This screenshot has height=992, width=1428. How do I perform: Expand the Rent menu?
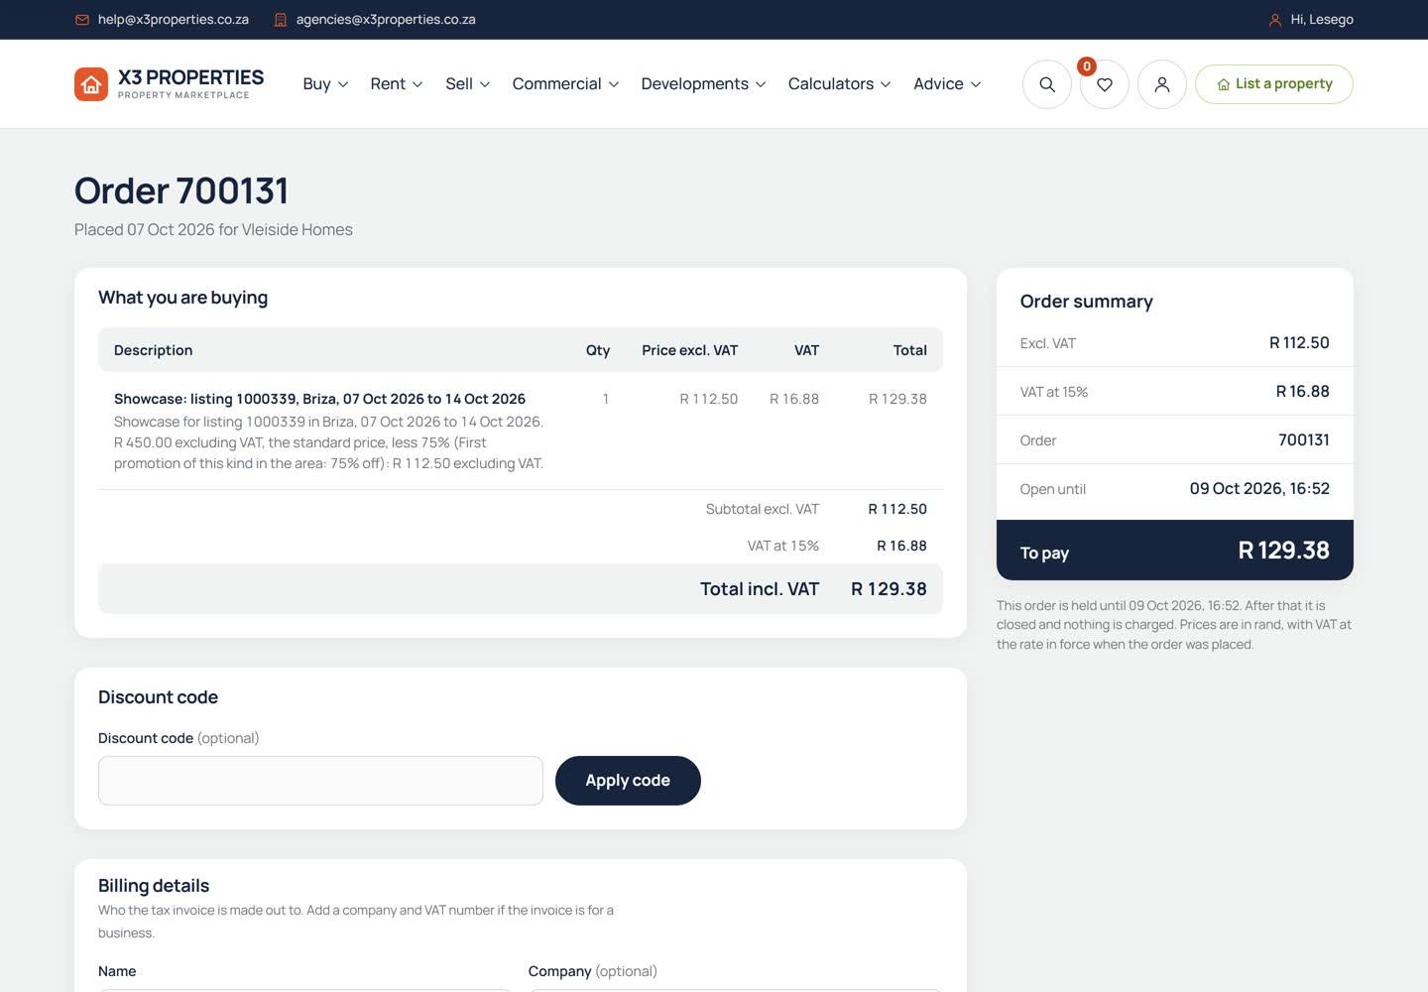pyautogui.click(x=397, y=84)
